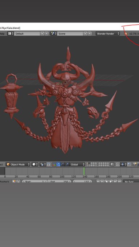This screenshot has height=247, width=139.
Task: Jump to the last frame
Action: (120, 182)
